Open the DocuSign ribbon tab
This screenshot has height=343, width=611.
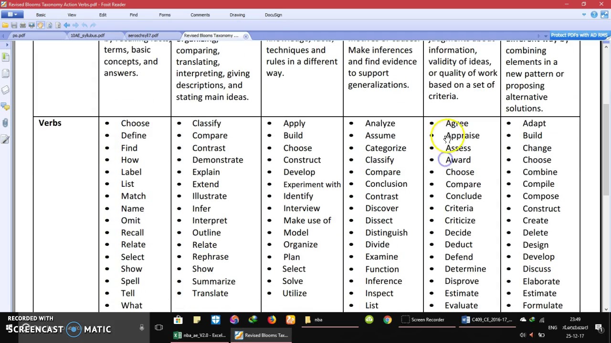click(274, 15)
